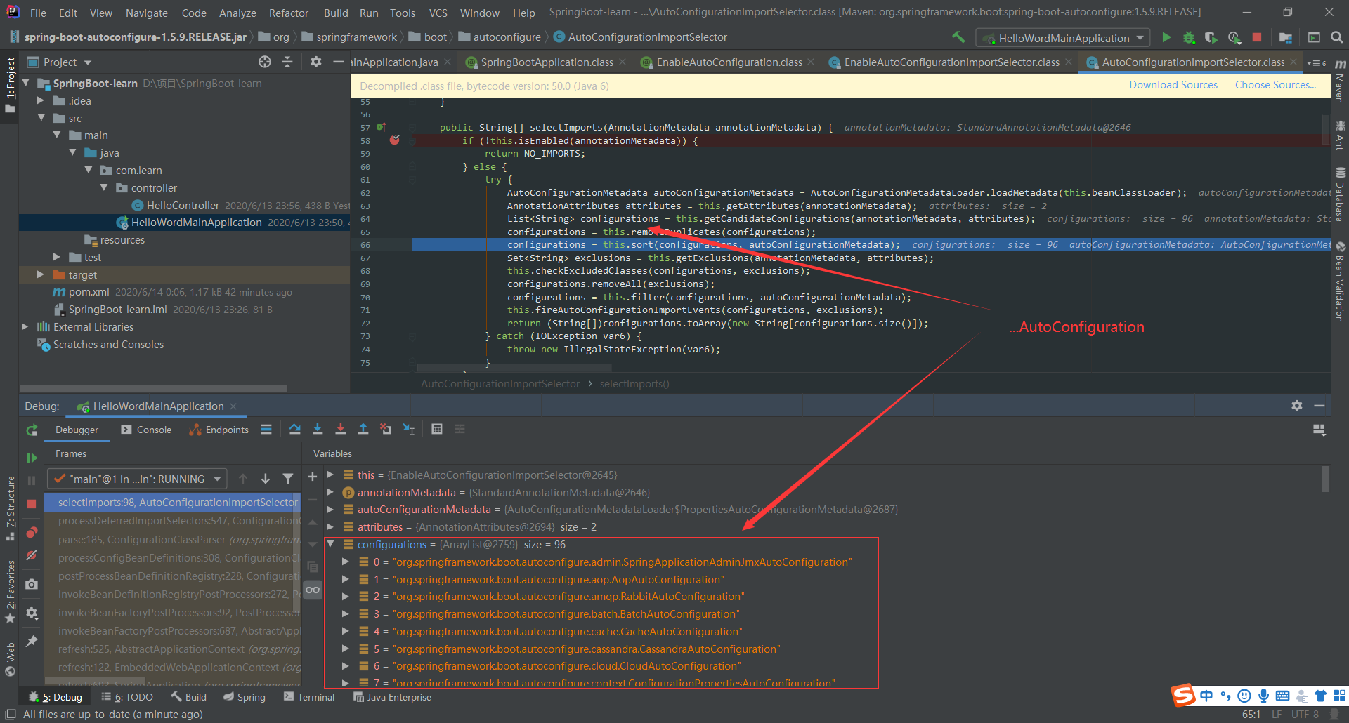Image resolution: width=1349 pixels, height=723 pixels.
Task: Open the main thread RUNNING dropdown
Action: [x=138, y=479]
